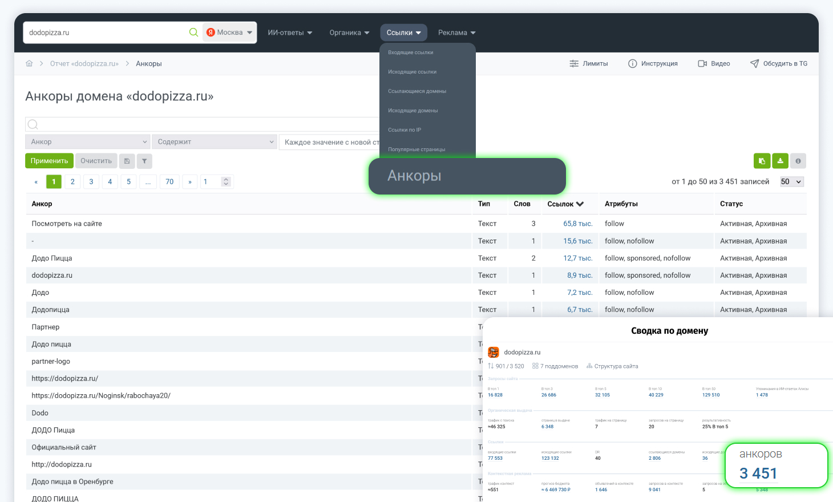Click the funnel filter icon button
Image resolution: width=833 pixels, height=502 pixels.
pyautogui.click(x=144, y=161)
